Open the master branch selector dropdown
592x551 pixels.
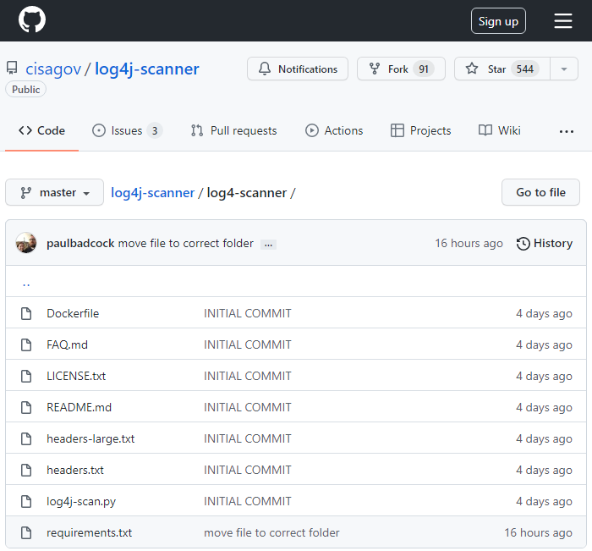click(x=55, y=192)
